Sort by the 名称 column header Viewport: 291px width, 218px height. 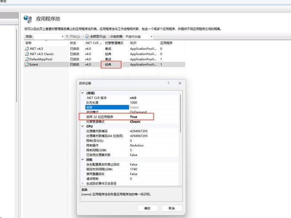[x=28, y=43]
